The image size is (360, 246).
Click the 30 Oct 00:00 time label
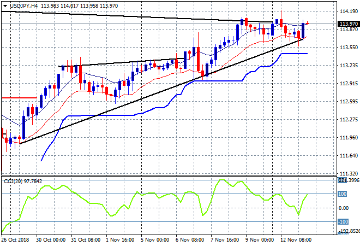click(x=51, y=240)
